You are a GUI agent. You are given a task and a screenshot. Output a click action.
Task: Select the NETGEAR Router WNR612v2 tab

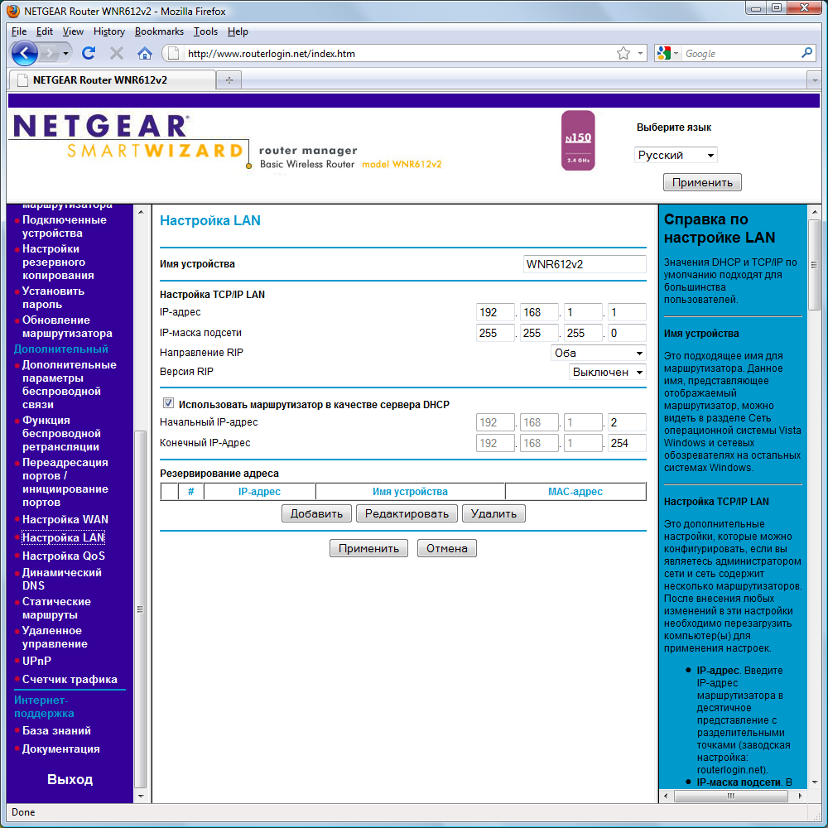coord(112,79)
